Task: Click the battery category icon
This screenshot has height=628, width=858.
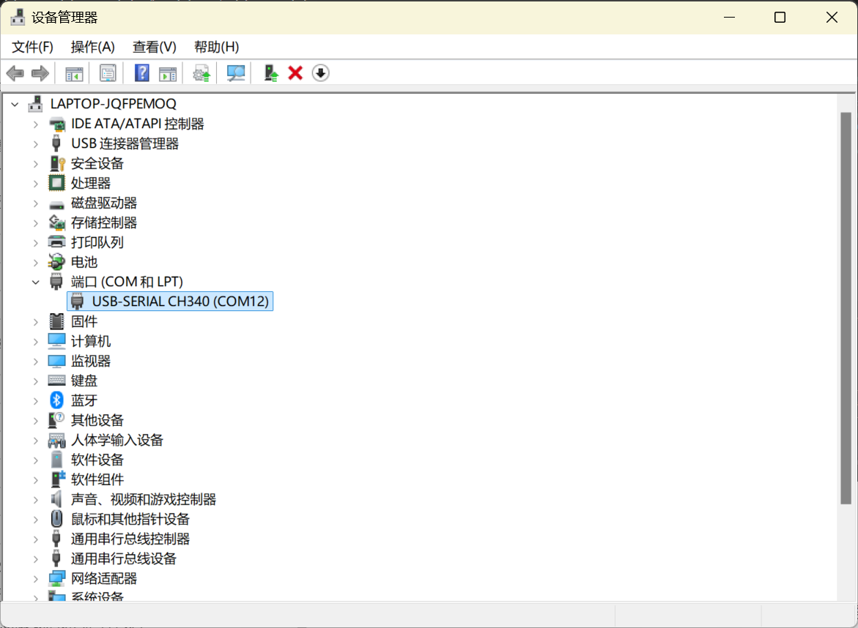Action: 57,262
